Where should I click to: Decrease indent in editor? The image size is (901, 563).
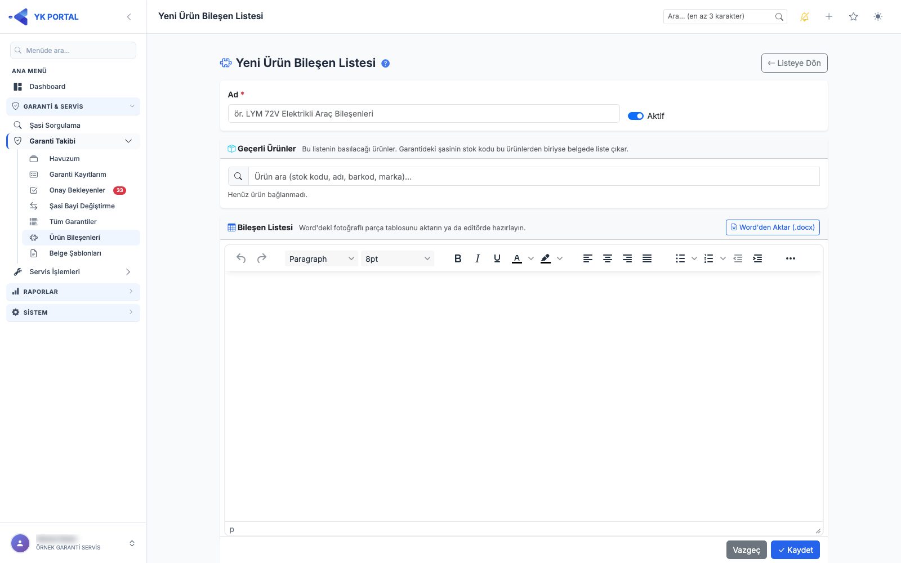point(738,258)
